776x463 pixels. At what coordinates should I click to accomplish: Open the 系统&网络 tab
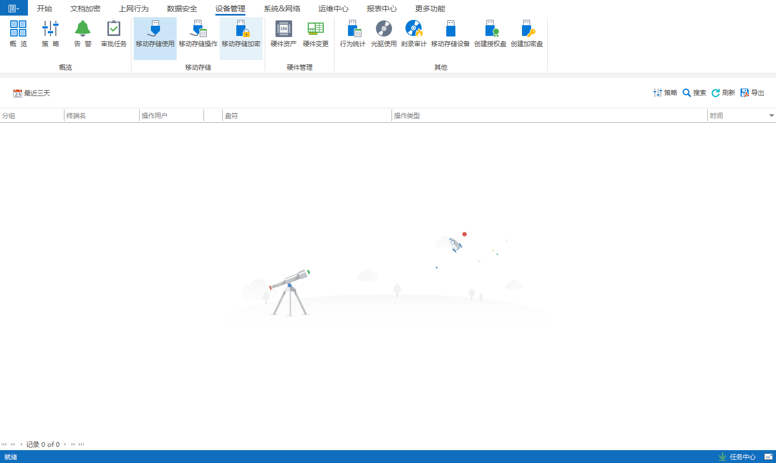[282, 9]
